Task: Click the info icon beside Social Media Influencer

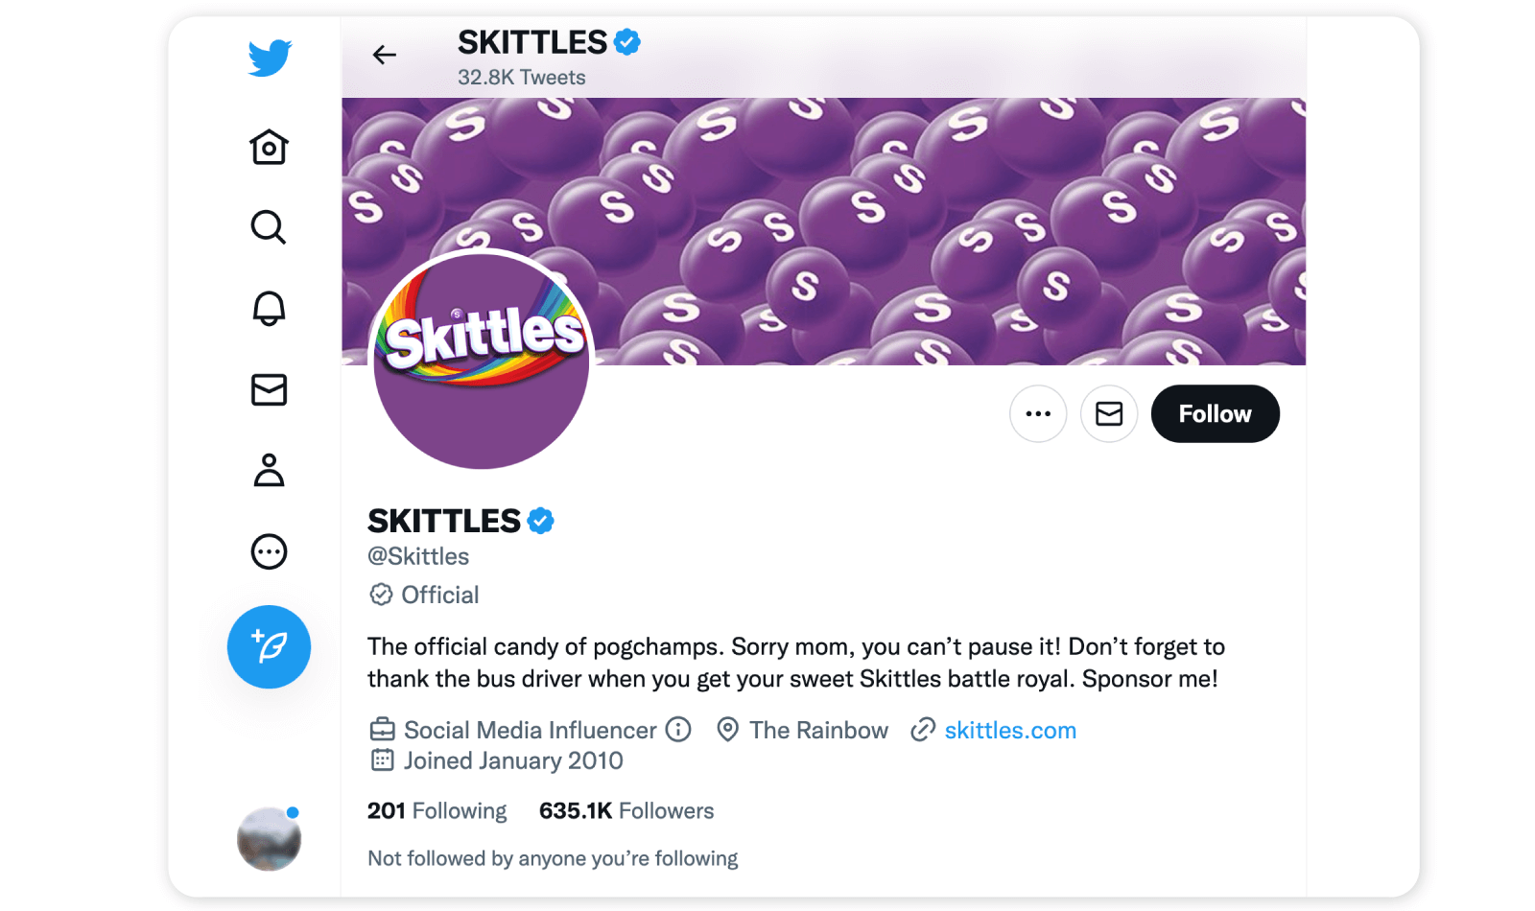Action: tap(679, 730)
